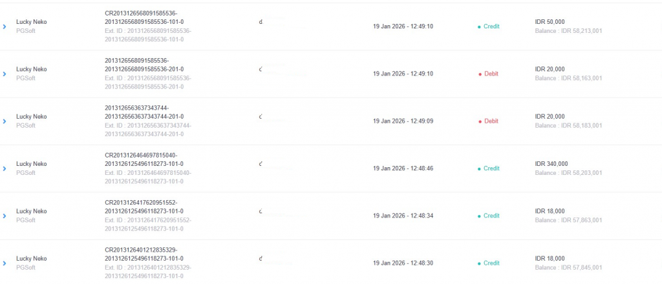The width and height of the screenshot is (662, 284).
Task: Click the red Debit dot at 12:49:09
Action: (479, 121)
